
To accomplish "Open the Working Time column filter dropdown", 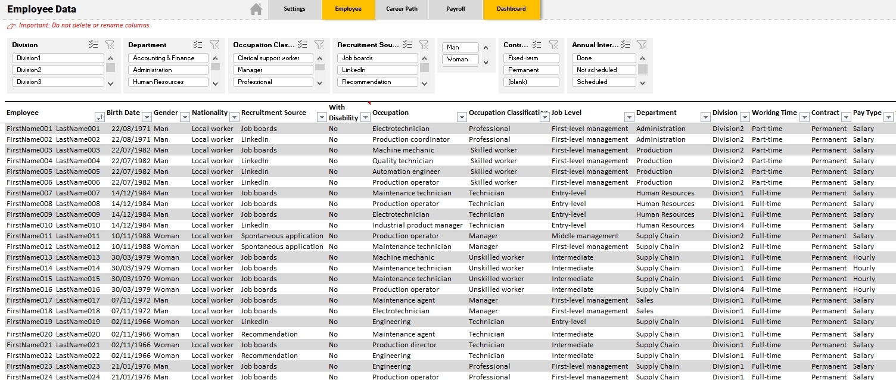I will click(804, 117).
